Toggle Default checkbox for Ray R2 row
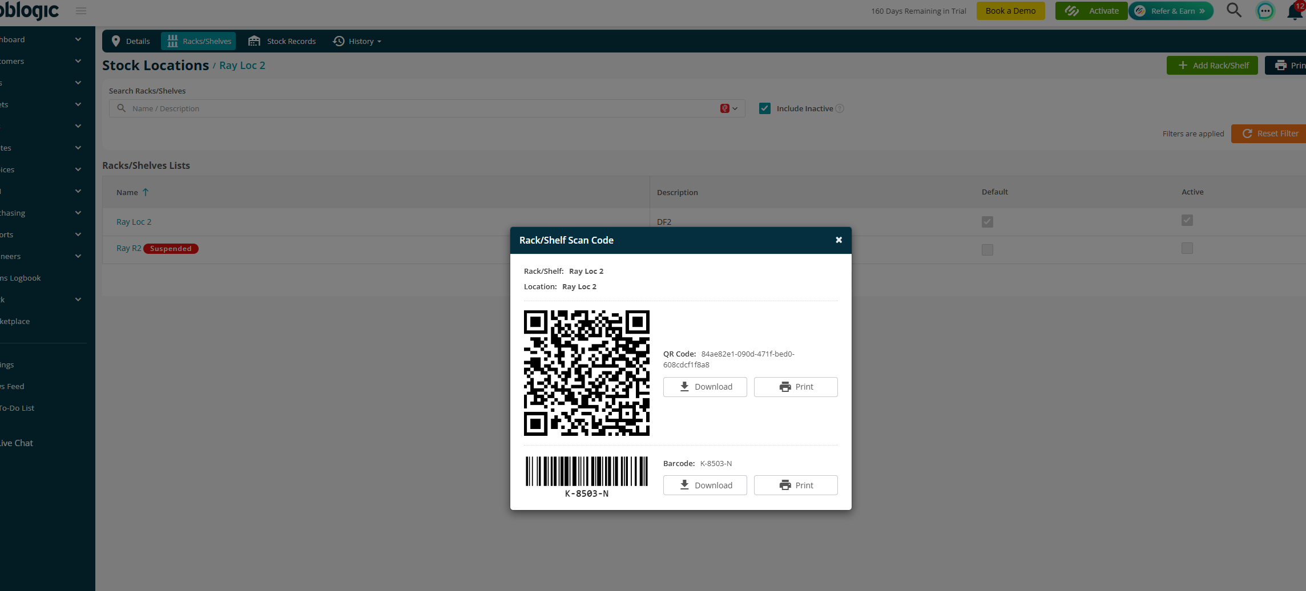This screenshot has width=1306, height=591. (x=987, y=250)
